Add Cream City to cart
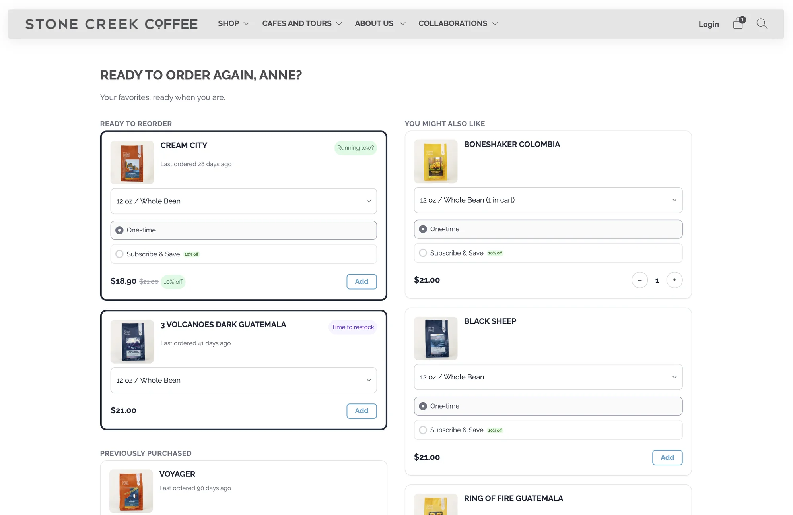793x515 pixels. (362, 281)
